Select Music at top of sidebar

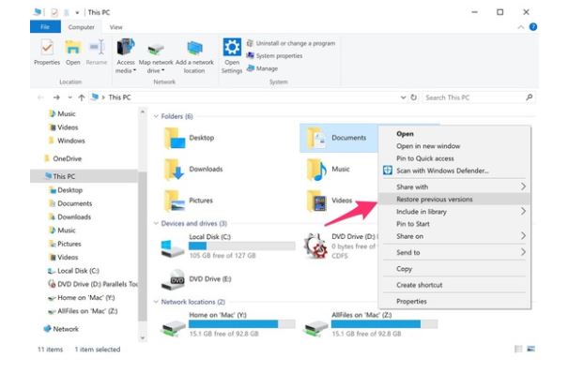62,113
